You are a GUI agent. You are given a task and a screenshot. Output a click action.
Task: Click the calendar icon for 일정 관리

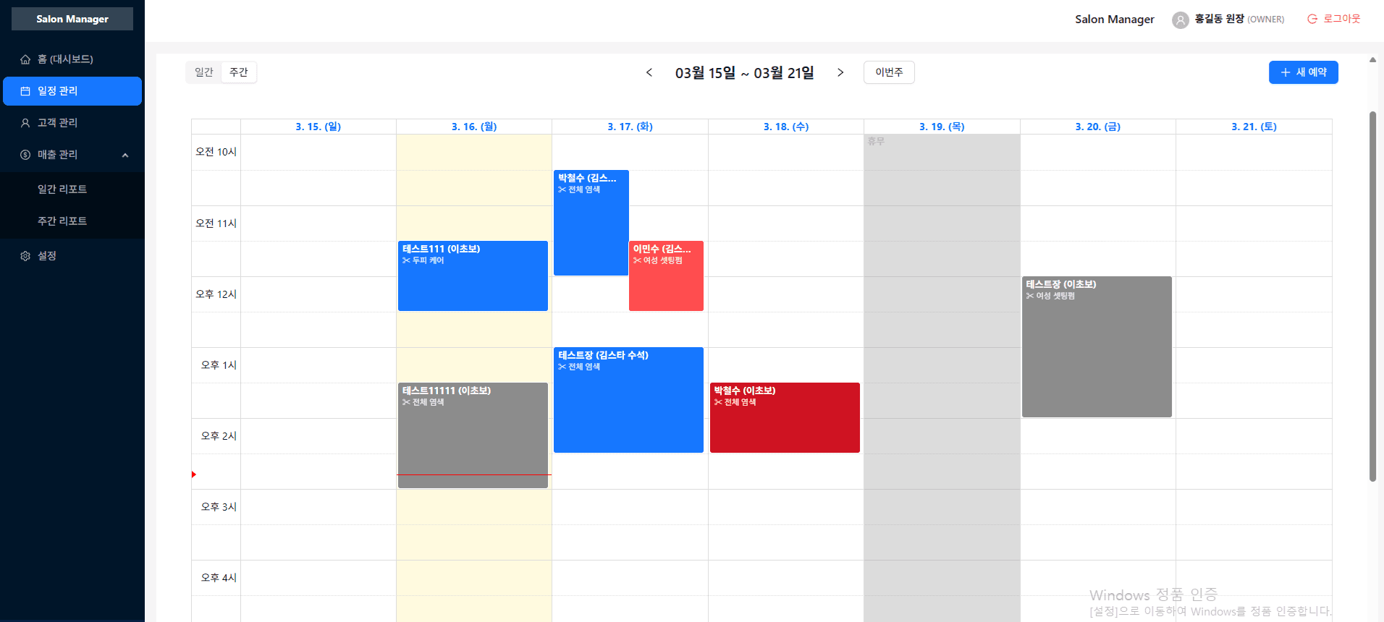[25, 91]
